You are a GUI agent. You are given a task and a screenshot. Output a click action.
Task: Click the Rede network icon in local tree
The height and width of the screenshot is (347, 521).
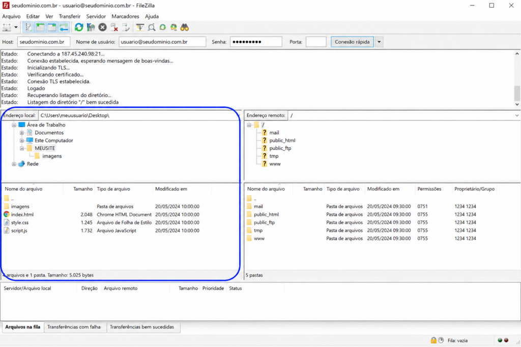[21, 164]
